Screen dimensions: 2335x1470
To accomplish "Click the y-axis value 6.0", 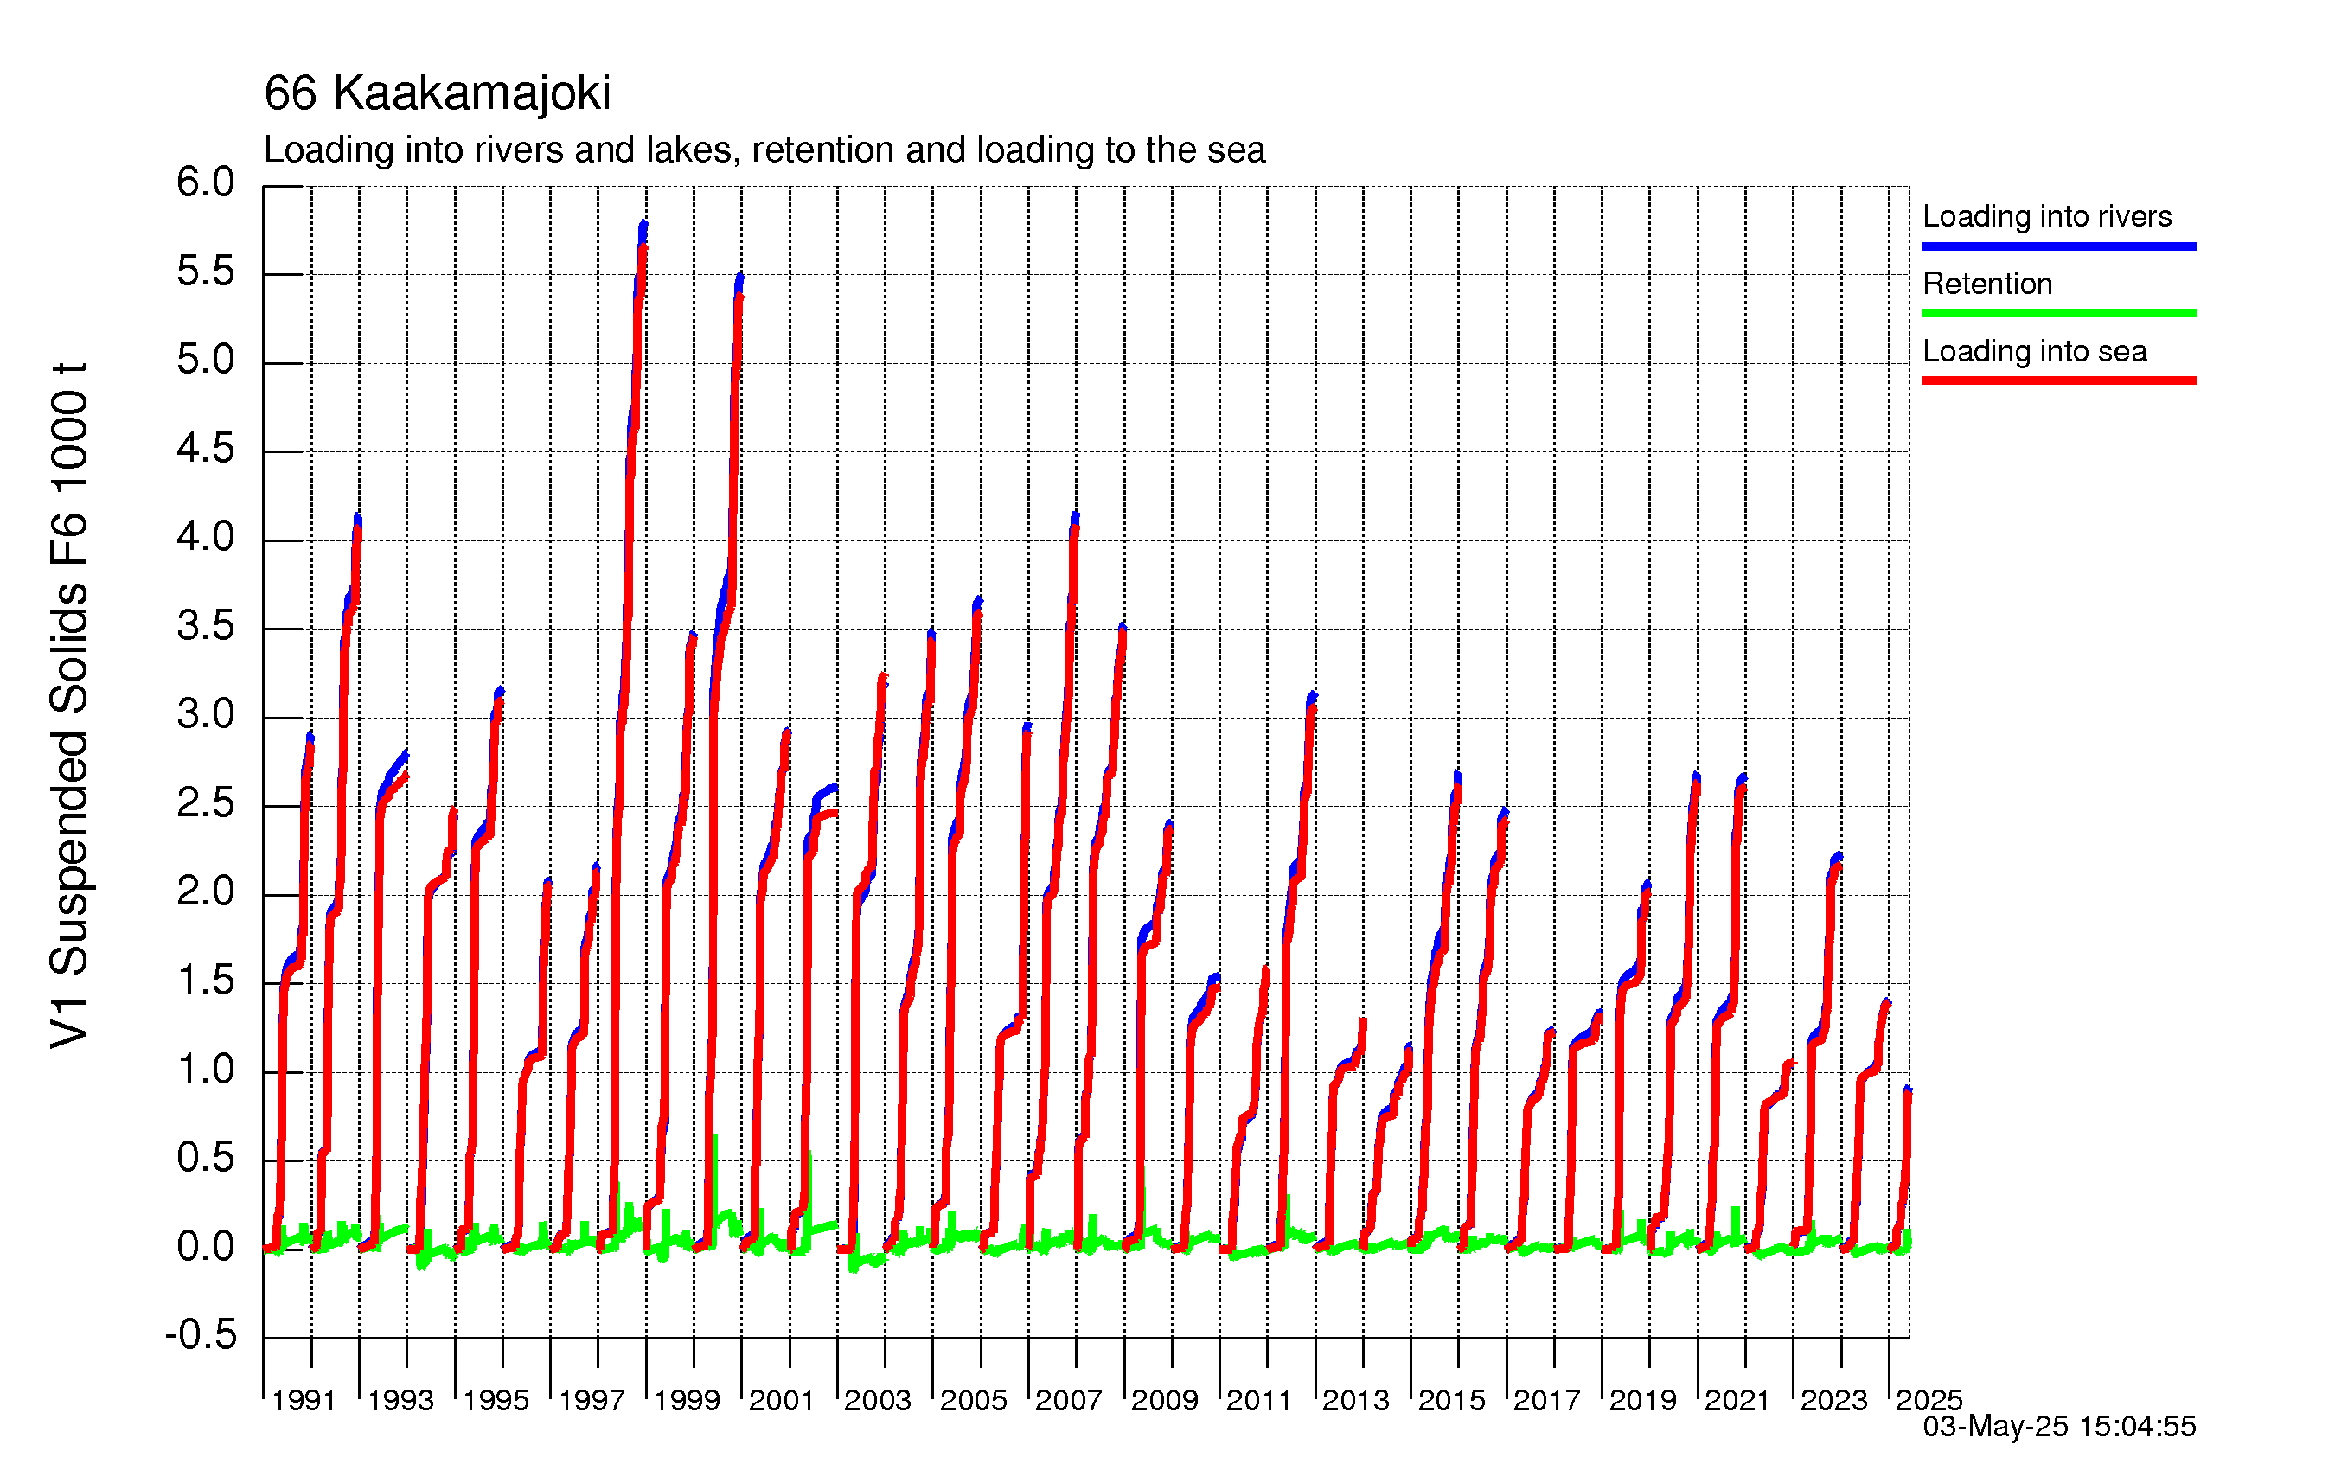I will pyautogui.click(x=206, y=182).
